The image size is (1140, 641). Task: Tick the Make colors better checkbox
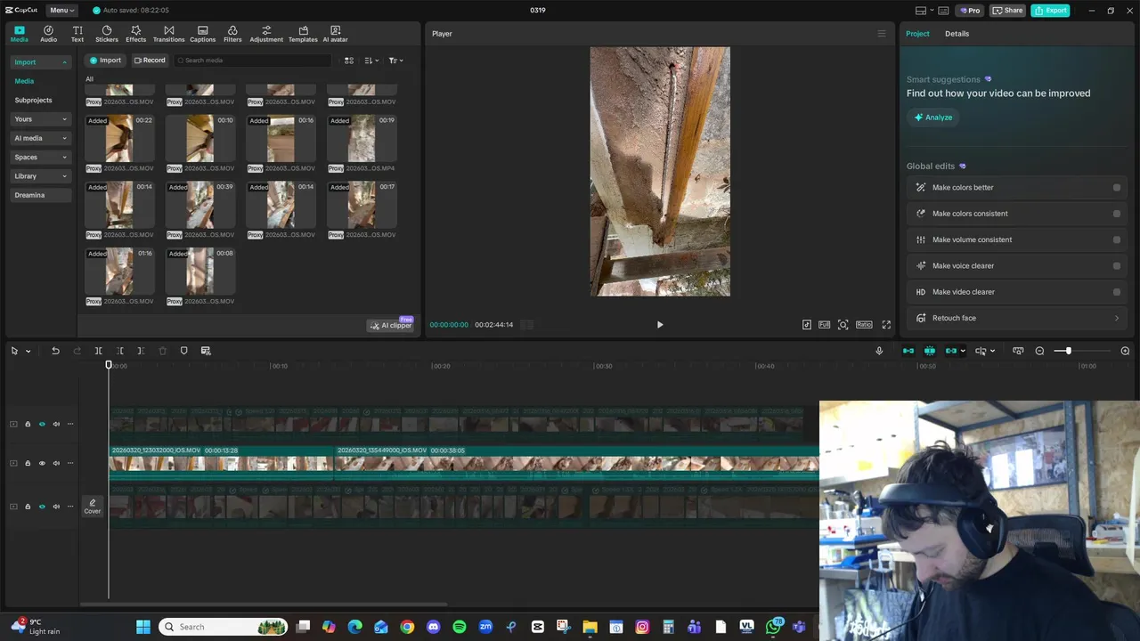pyautogui.click(x=1117, y=188)
